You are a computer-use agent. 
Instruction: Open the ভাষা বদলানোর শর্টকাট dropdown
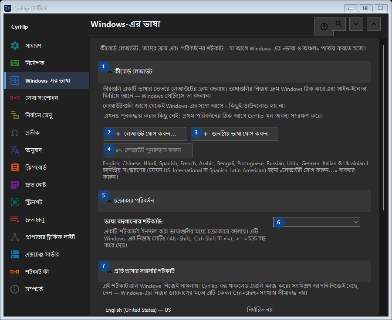click(317, 222)
